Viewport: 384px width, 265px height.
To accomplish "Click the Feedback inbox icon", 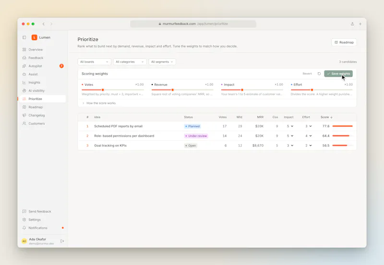I will [x=24, y=58].
